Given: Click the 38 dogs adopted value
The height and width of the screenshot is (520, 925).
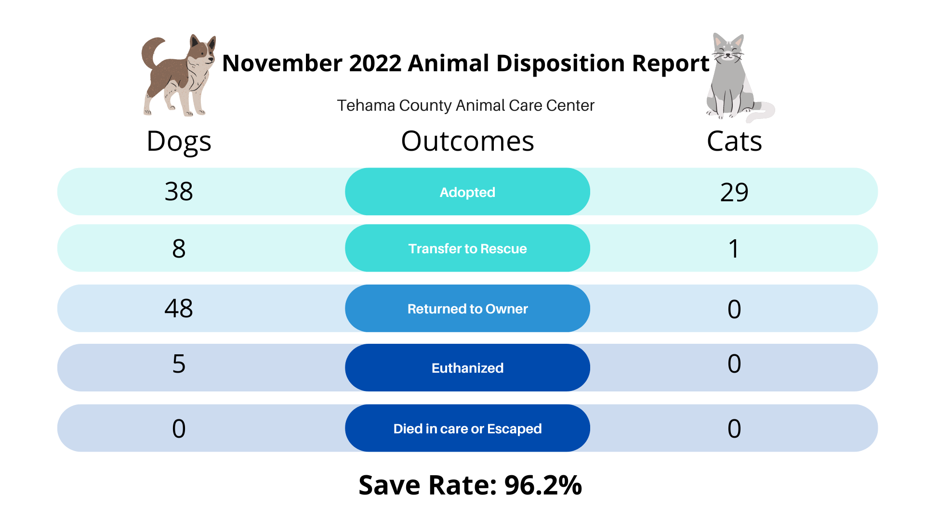Looking at the screenshot, I should click(x=179, y=192).
